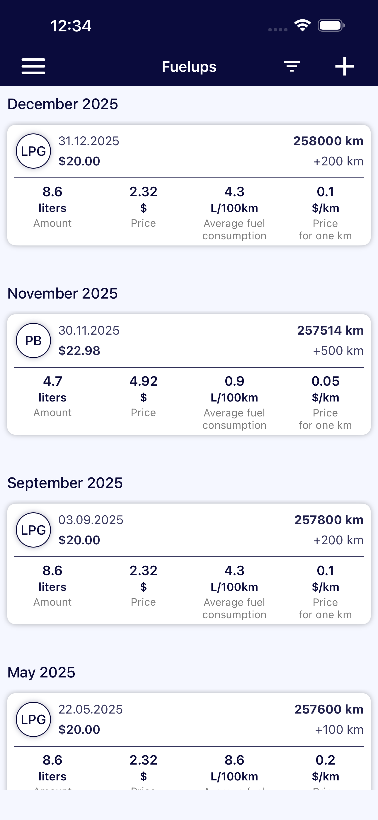Open the 257514 km fuelup entry

click(330, 331)
